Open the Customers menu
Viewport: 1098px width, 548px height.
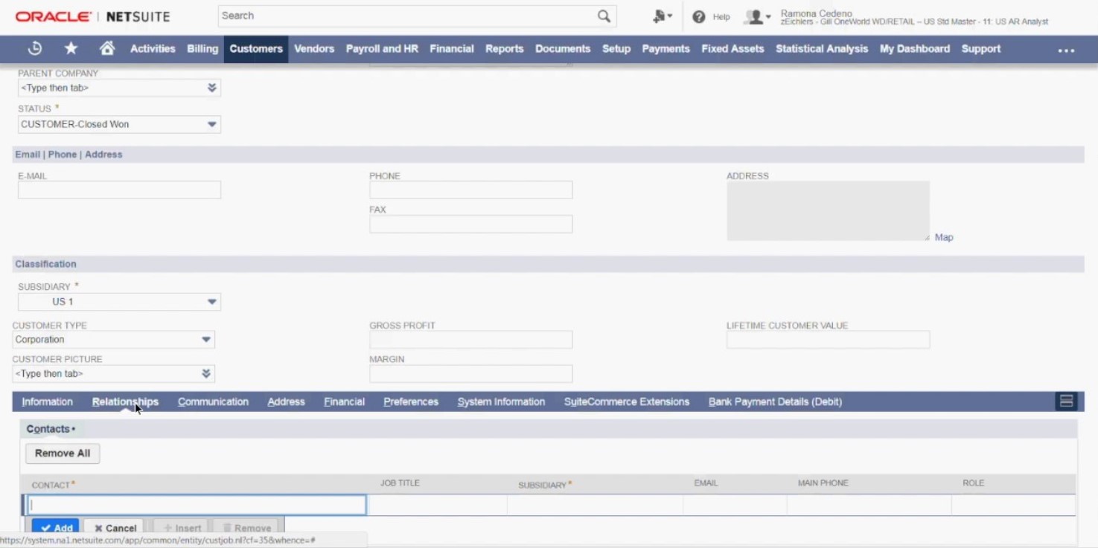coord(255,49)
